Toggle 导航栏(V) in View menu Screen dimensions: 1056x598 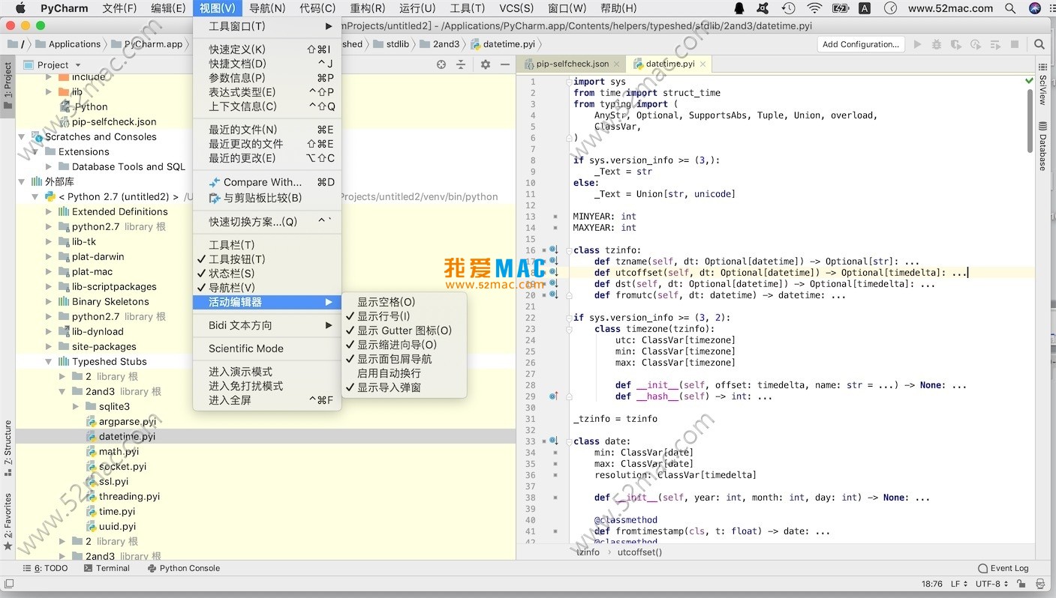coord(267,288)
